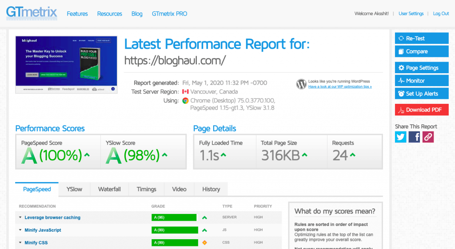Click the green A (96) grade bar
The height and width of the screenshot is (249, 455).
coord(174,217)
